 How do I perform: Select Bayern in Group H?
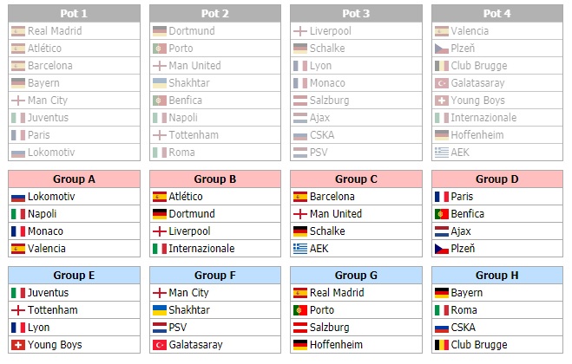tap(467, 293)
